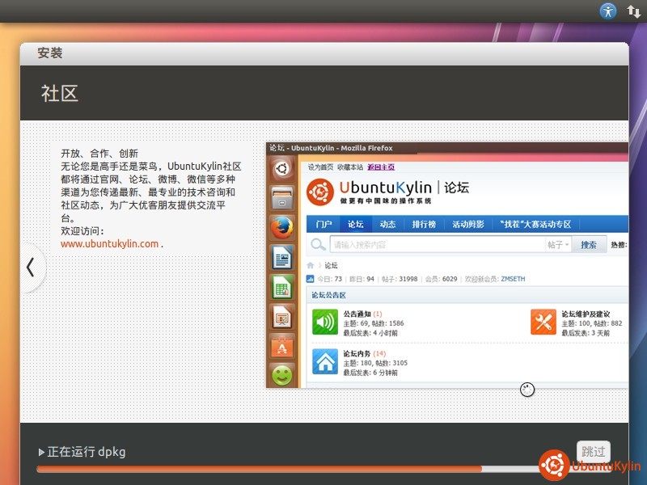Click the 搜索 search button

(589, 245)
